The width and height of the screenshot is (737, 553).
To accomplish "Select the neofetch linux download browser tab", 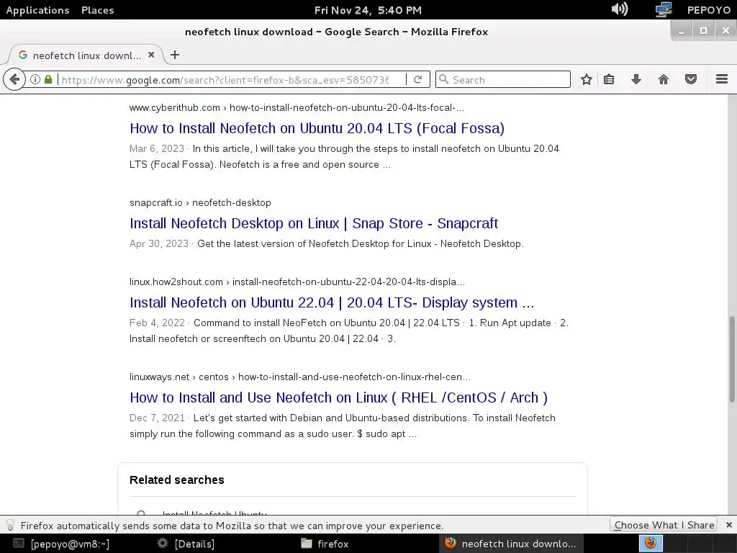I will 86,55.
